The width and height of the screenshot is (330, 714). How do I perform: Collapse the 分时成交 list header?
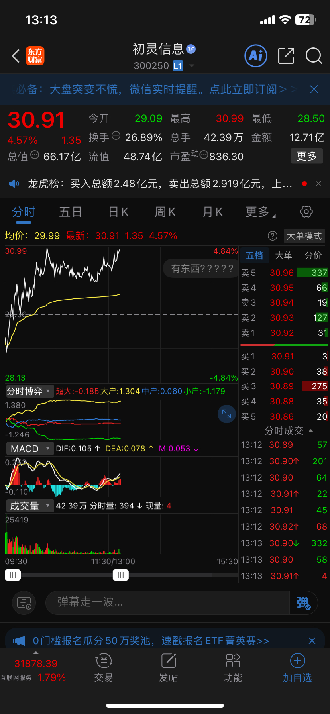(289, 431)
